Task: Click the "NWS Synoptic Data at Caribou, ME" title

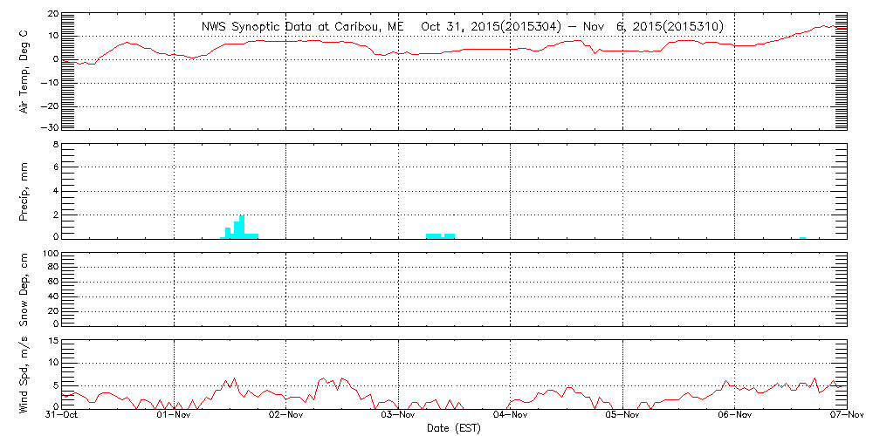Action: tap(303, 27)
